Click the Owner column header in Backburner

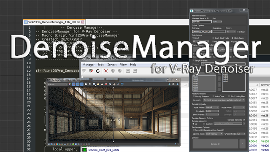[x=265, y=85]
